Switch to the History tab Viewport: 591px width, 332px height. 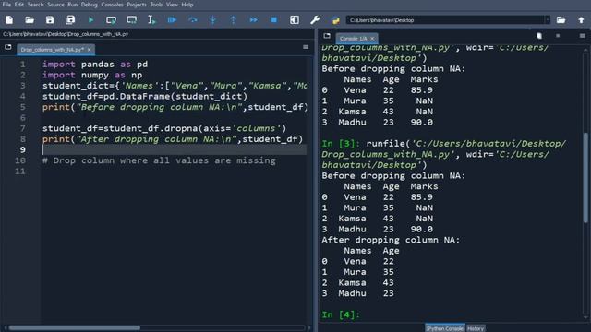pyautogui.click(x=476, y=328)
